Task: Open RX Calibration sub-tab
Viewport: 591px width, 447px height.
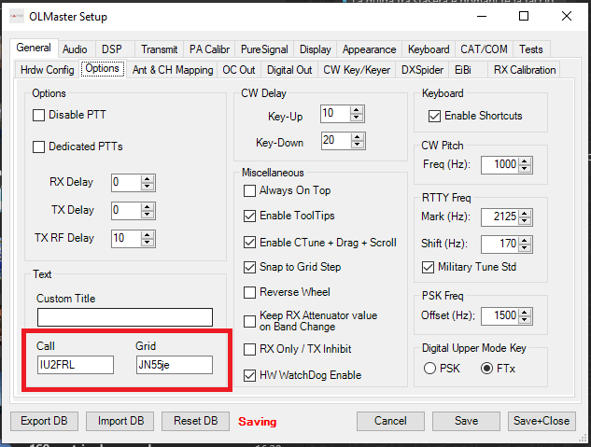Action: click(525, 70)
